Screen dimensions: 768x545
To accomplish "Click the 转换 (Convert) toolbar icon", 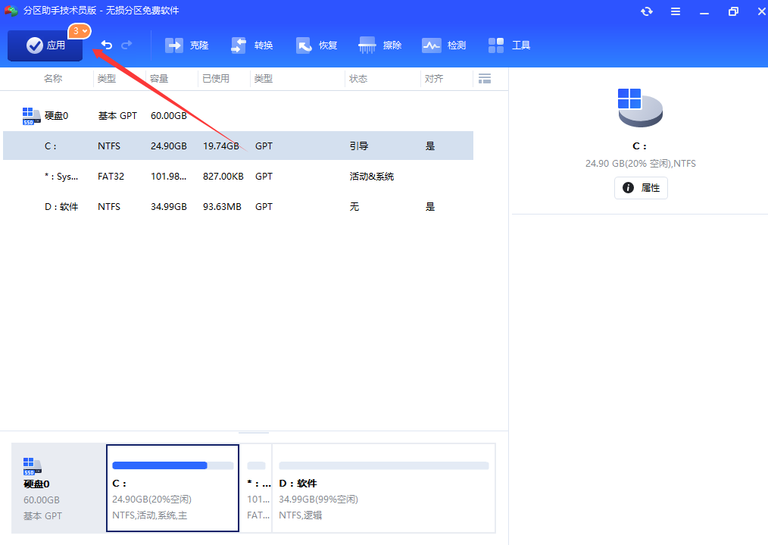I will point(239,45).
